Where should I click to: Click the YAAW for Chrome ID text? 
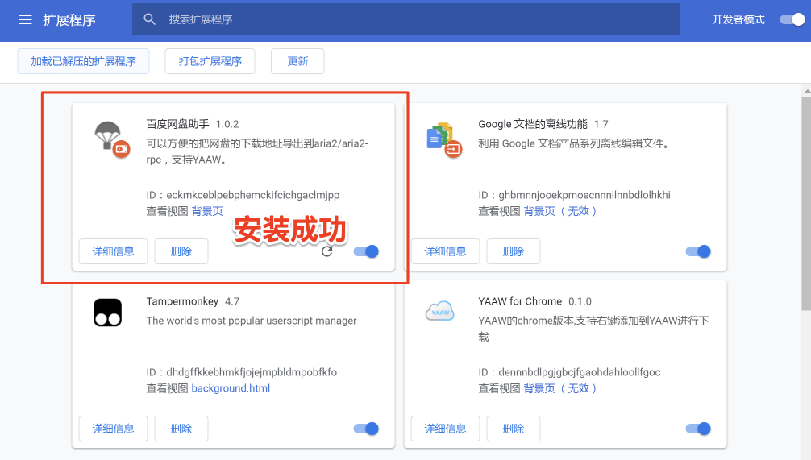coord(569,373)
